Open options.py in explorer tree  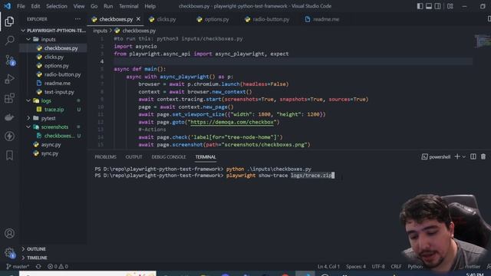[53, 65]
